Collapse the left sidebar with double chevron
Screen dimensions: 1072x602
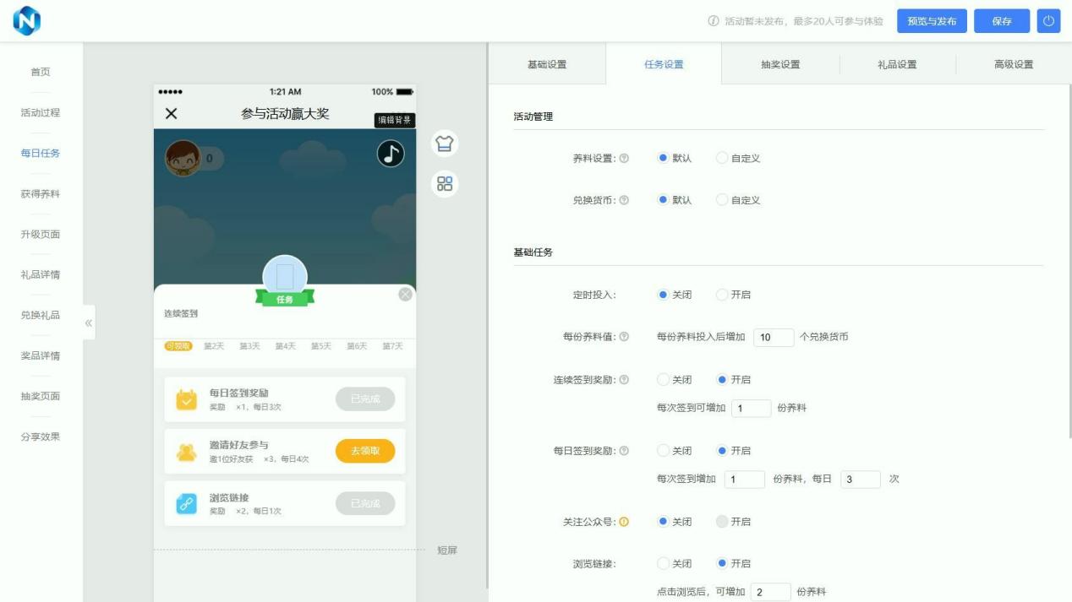click(89, 323)
